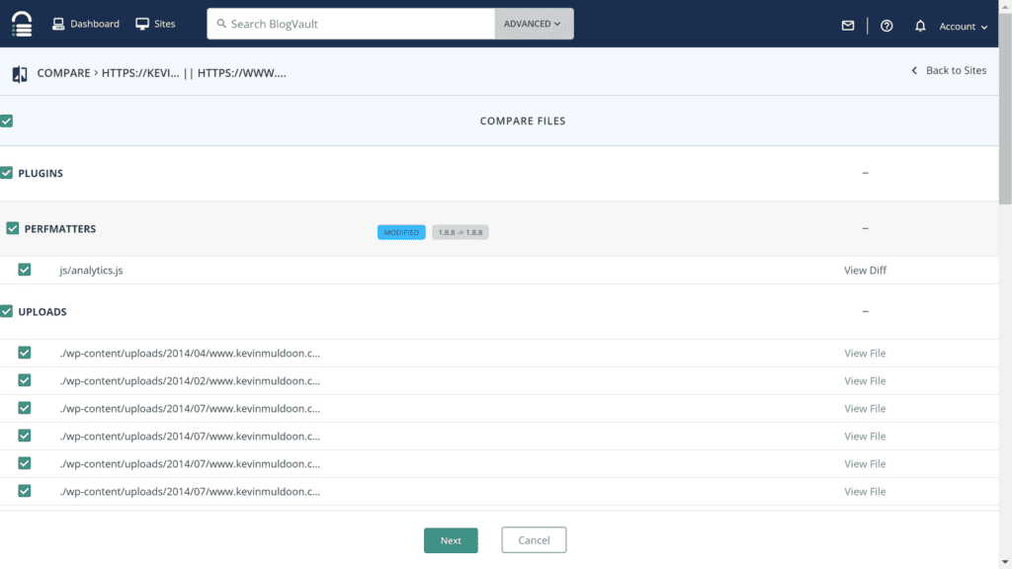The height and width of the screenshot is (569, 1012).
Task: Open the Account dropdown
Action: (x=963, y=27)
